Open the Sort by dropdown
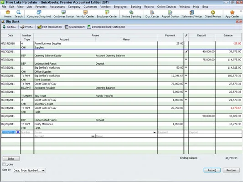Screen dimensions: 243x182 pos(43,171)
